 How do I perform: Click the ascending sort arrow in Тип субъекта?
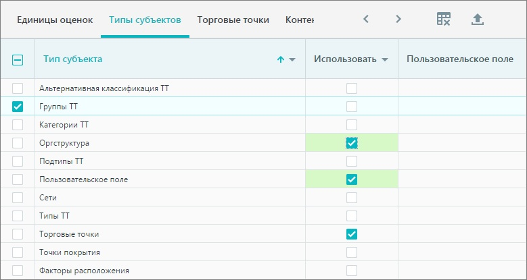tap(280, 59)
